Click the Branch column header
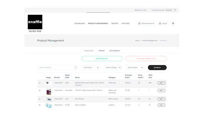 tap(57, 77)
